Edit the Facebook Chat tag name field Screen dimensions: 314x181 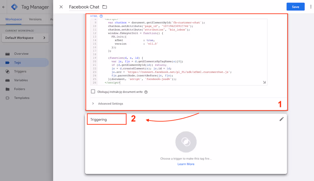[x=83, y=7]
